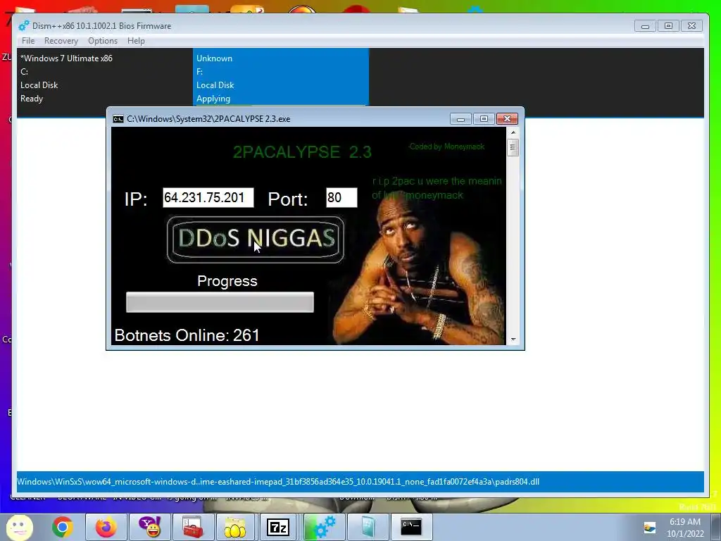Open Firefox from the taskbar
Viewport: 721px width, 541px height.
106,527
